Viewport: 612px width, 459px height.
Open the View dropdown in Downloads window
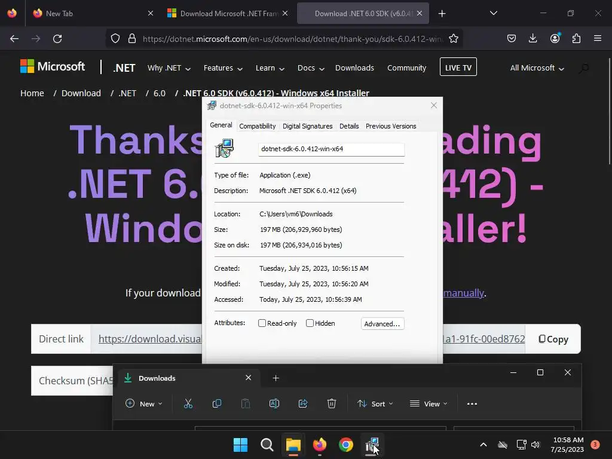tap(428, 403)
